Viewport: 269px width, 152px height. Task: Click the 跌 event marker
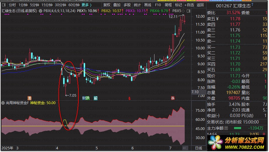pos(88,98)
